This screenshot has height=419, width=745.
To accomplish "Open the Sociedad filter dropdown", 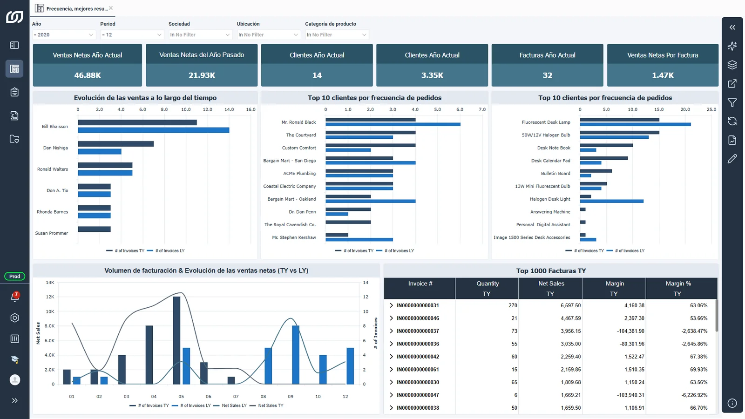I will click(x=200, y=35).
